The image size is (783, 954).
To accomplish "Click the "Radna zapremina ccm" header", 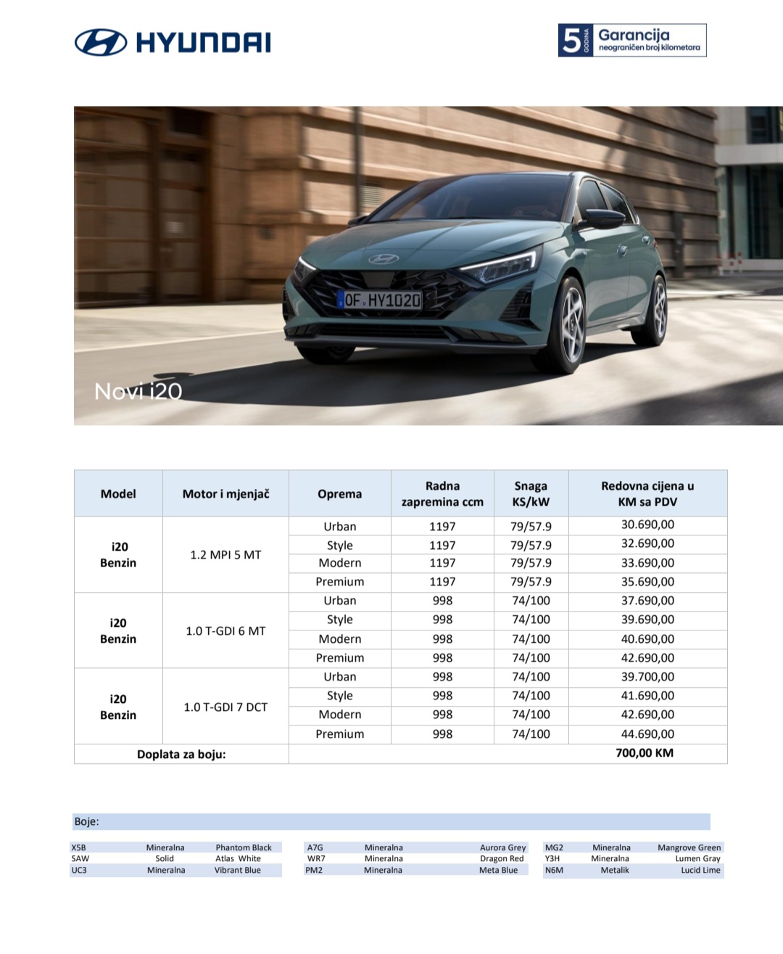I will [442, 493].
